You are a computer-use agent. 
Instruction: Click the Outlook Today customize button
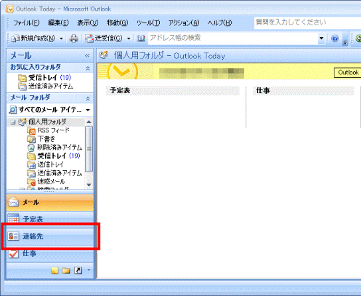pos(348,73)
